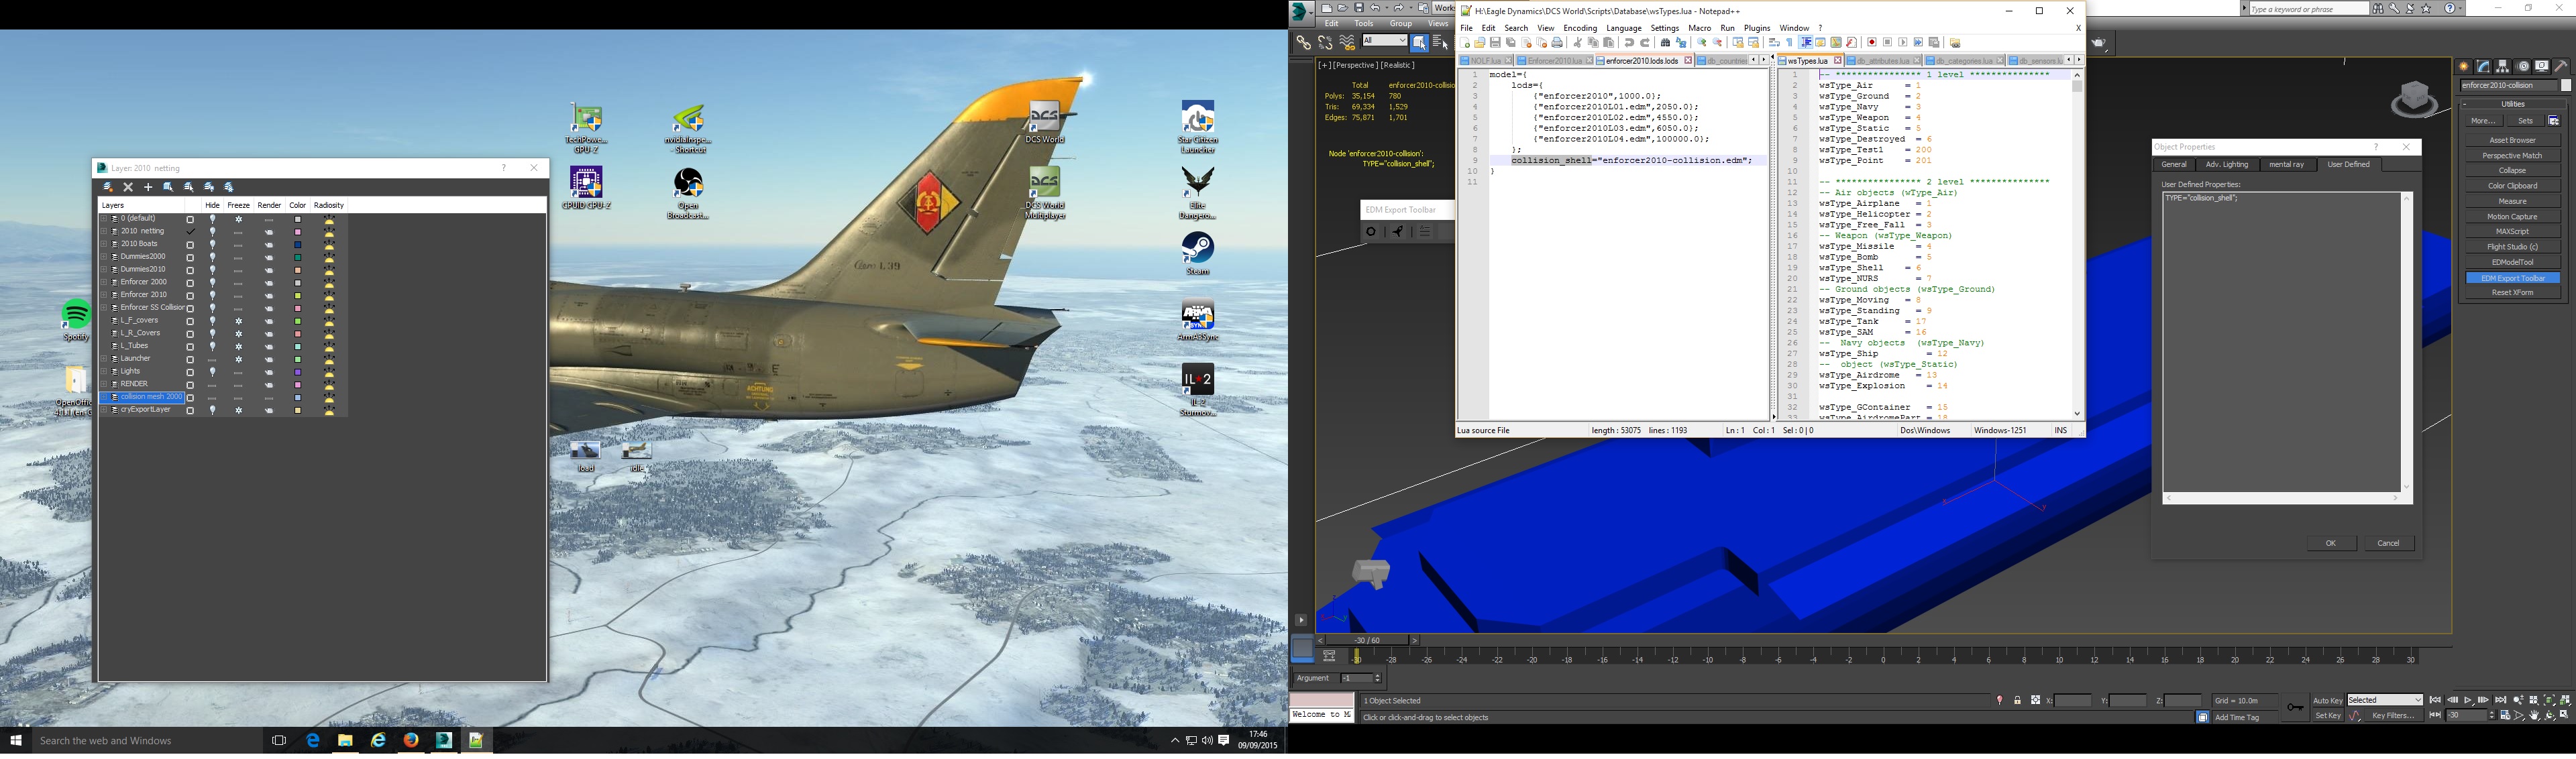Toggle current-layer checkbox for Lights layer

pyautogui.click(x=190, y=372)
